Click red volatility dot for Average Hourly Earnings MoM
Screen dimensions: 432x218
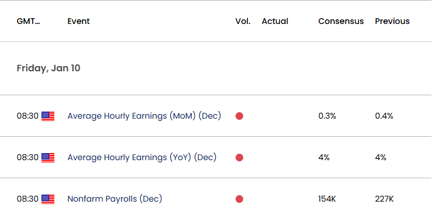[240, 116]
